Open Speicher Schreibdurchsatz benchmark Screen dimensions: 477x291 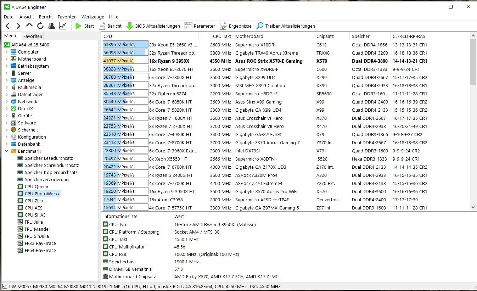pos(48,165)
